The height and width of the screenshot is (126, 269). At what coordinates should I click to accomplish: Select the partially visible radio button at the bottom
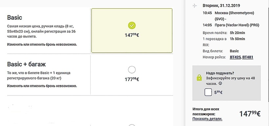[x=132, y=125]
